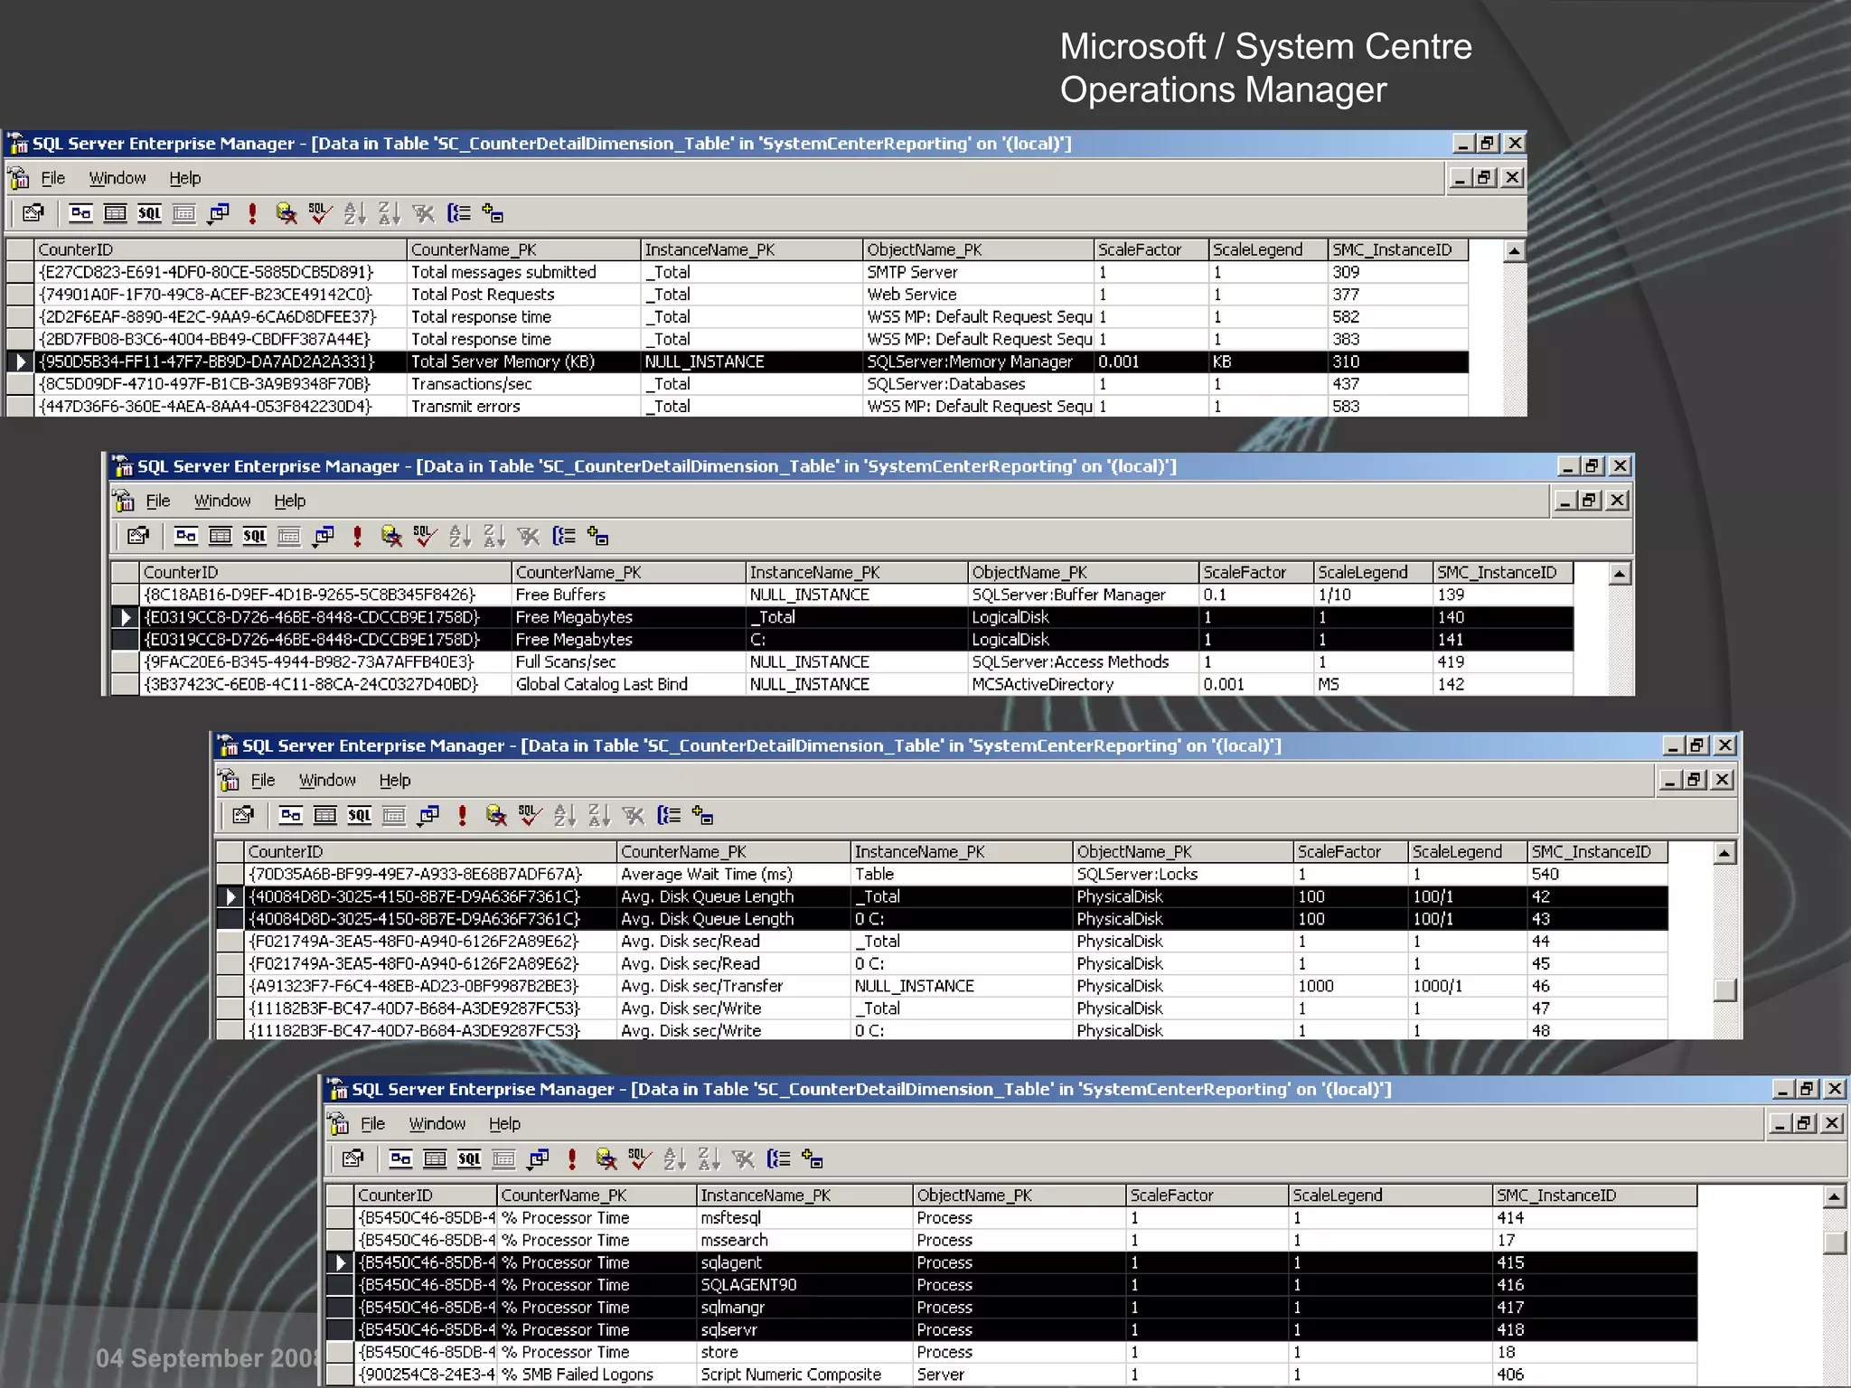Click 'Web Service' cell

coord(978,295)
